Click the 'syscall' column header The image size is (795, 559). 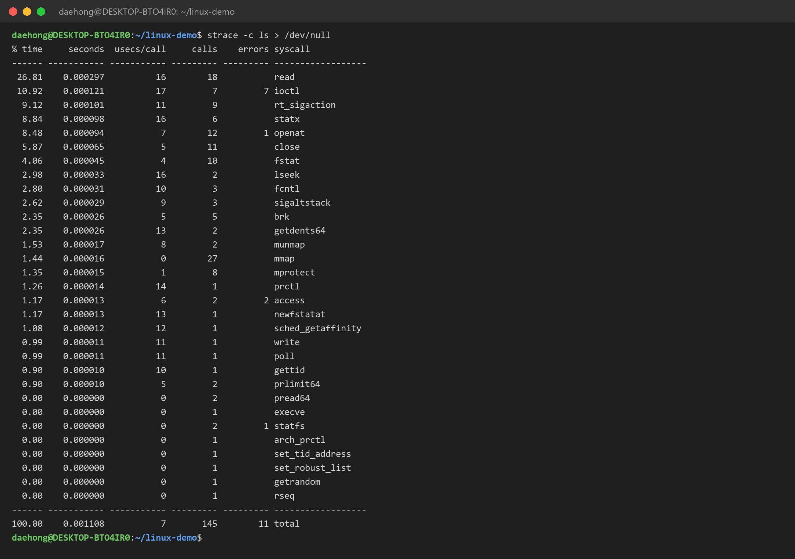tap(292, 49)
